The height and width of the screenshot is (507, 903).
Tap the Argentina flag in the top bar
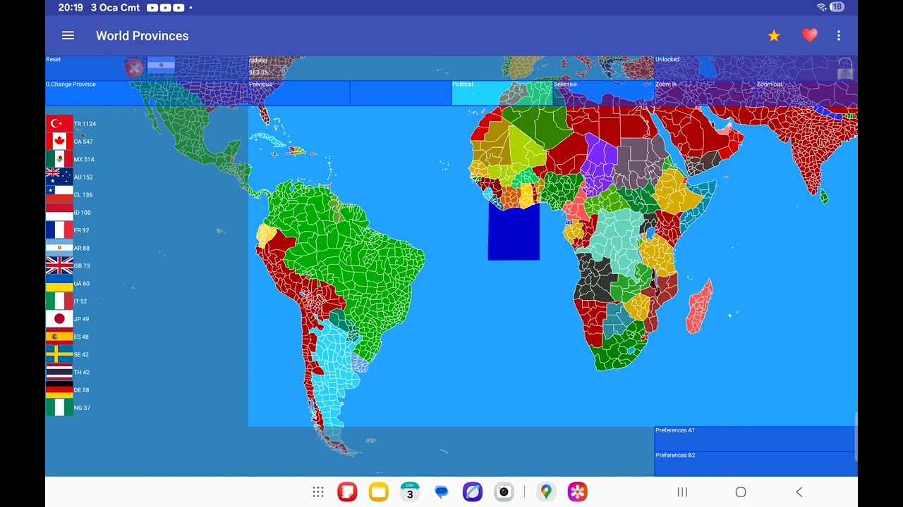(x=161, y=65)
